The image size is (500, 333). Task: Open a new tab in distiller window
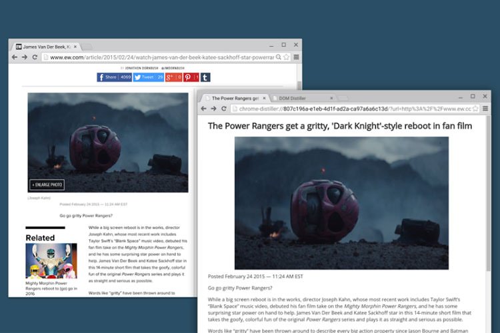pyautogui.click(x=343, y=99)
